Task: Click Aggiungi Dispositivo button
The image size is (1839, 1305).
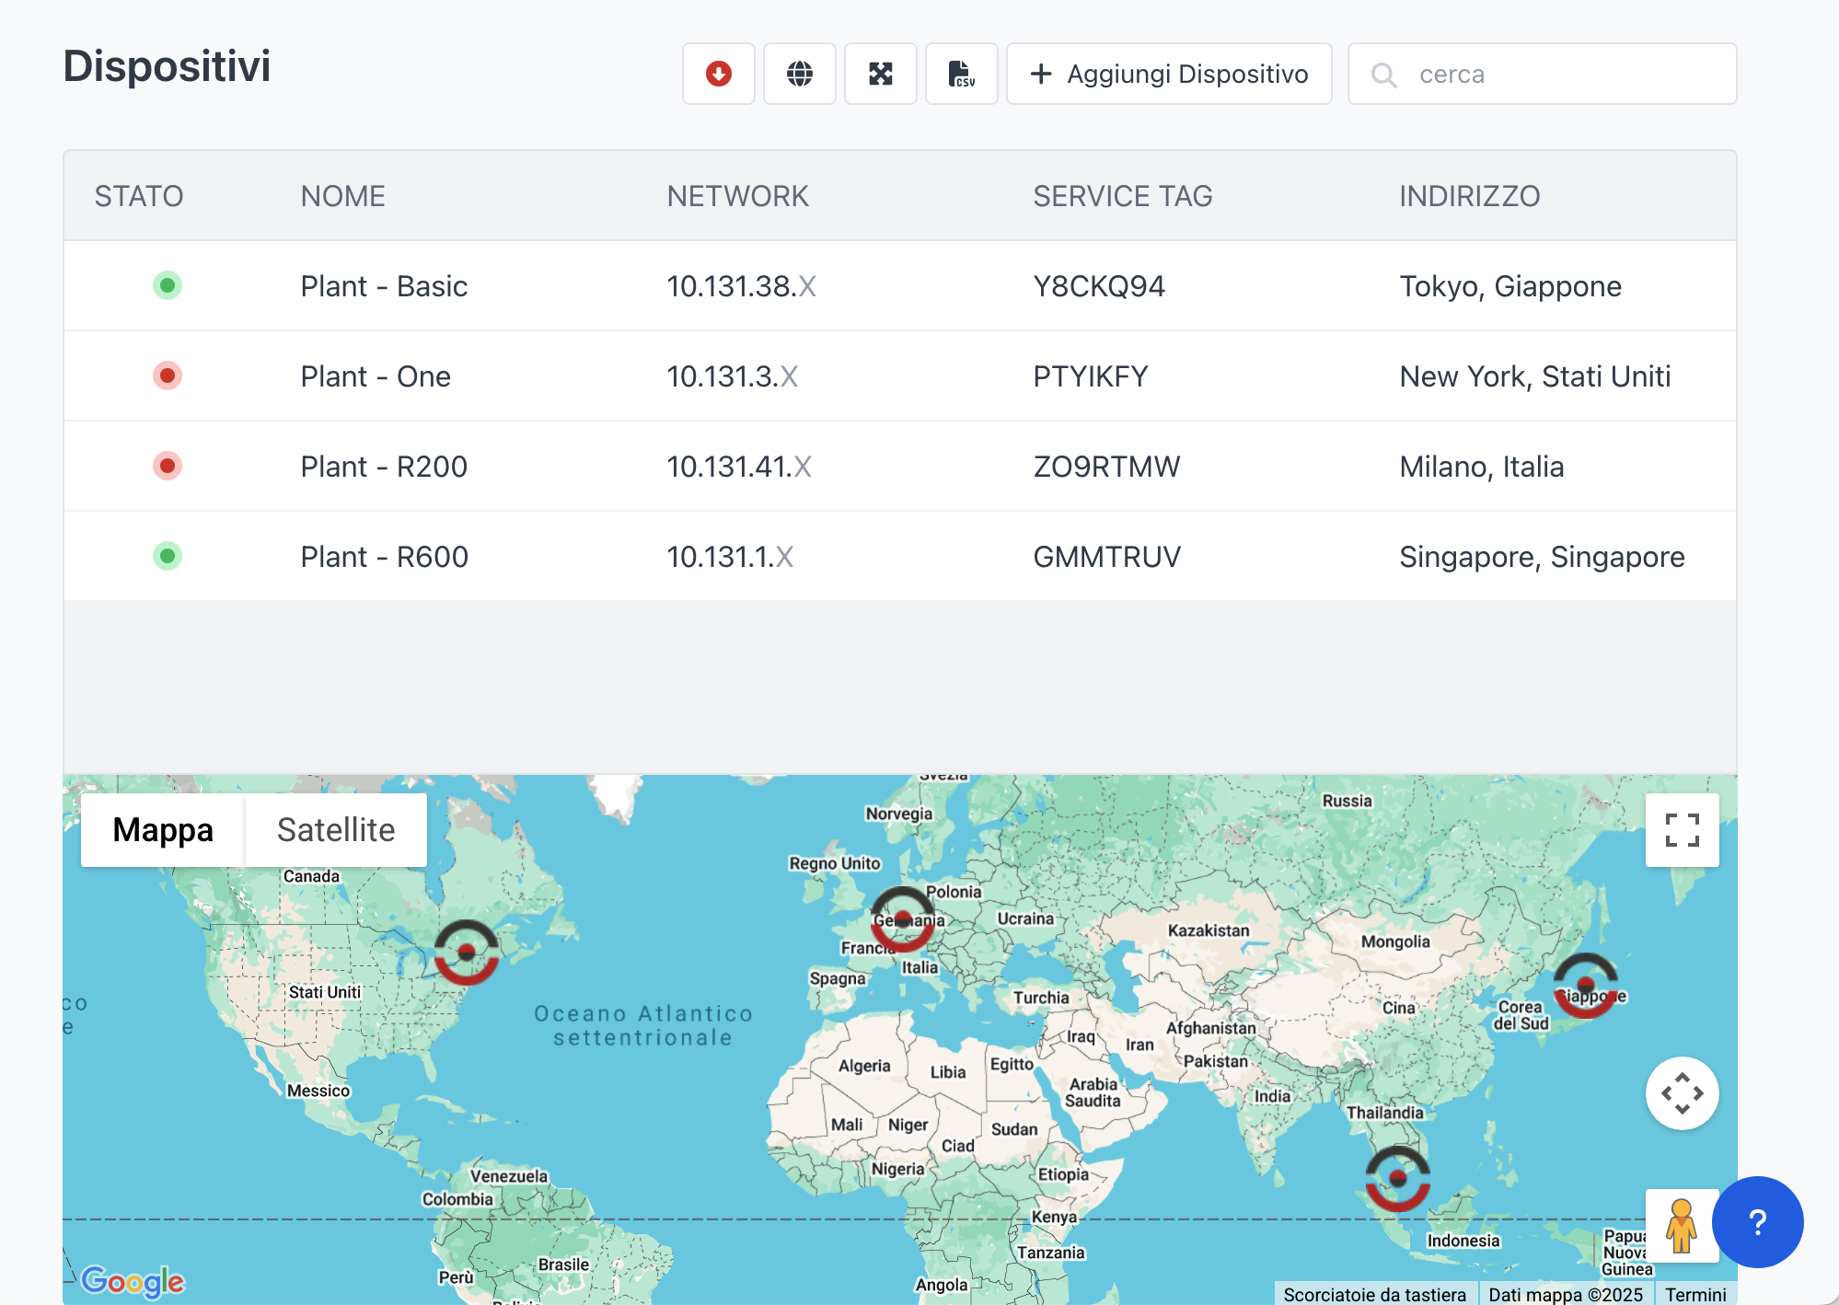Action: click(1169, 74)
